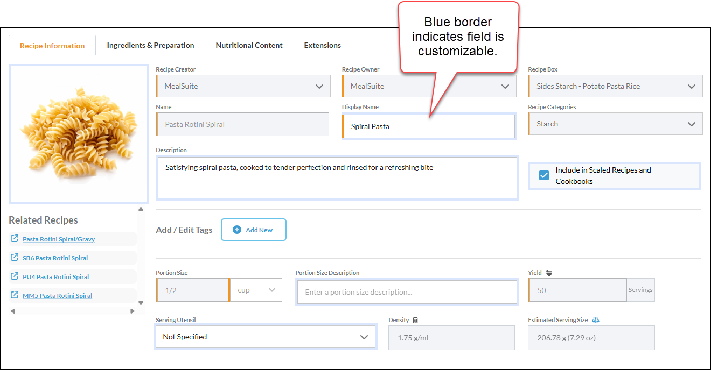The width and height of the screenshot is (711, 370).
Task: Click the rotini pasta recipe image
Action: (x=79, y=134)
